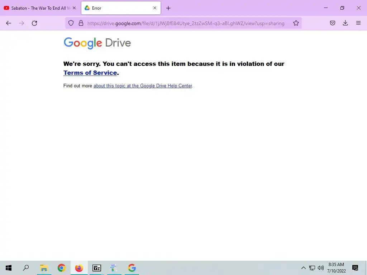
Task: Open the Google app in taskbar
Action: click(x=132, y=268)
